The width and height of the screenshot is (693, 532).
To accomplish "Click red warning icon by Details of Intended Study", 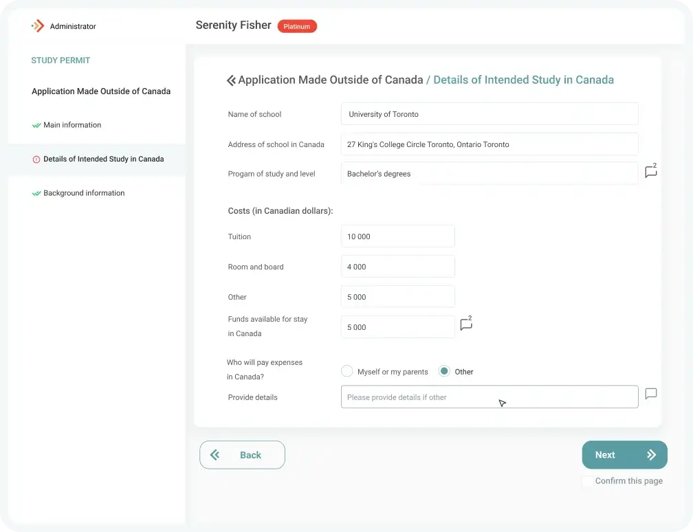I will click(x=36, y=159).
